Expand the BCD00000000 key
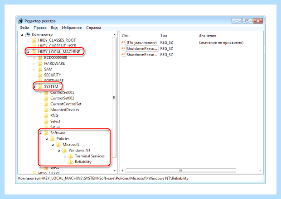The image size is (281, 199). click(34, 58)
